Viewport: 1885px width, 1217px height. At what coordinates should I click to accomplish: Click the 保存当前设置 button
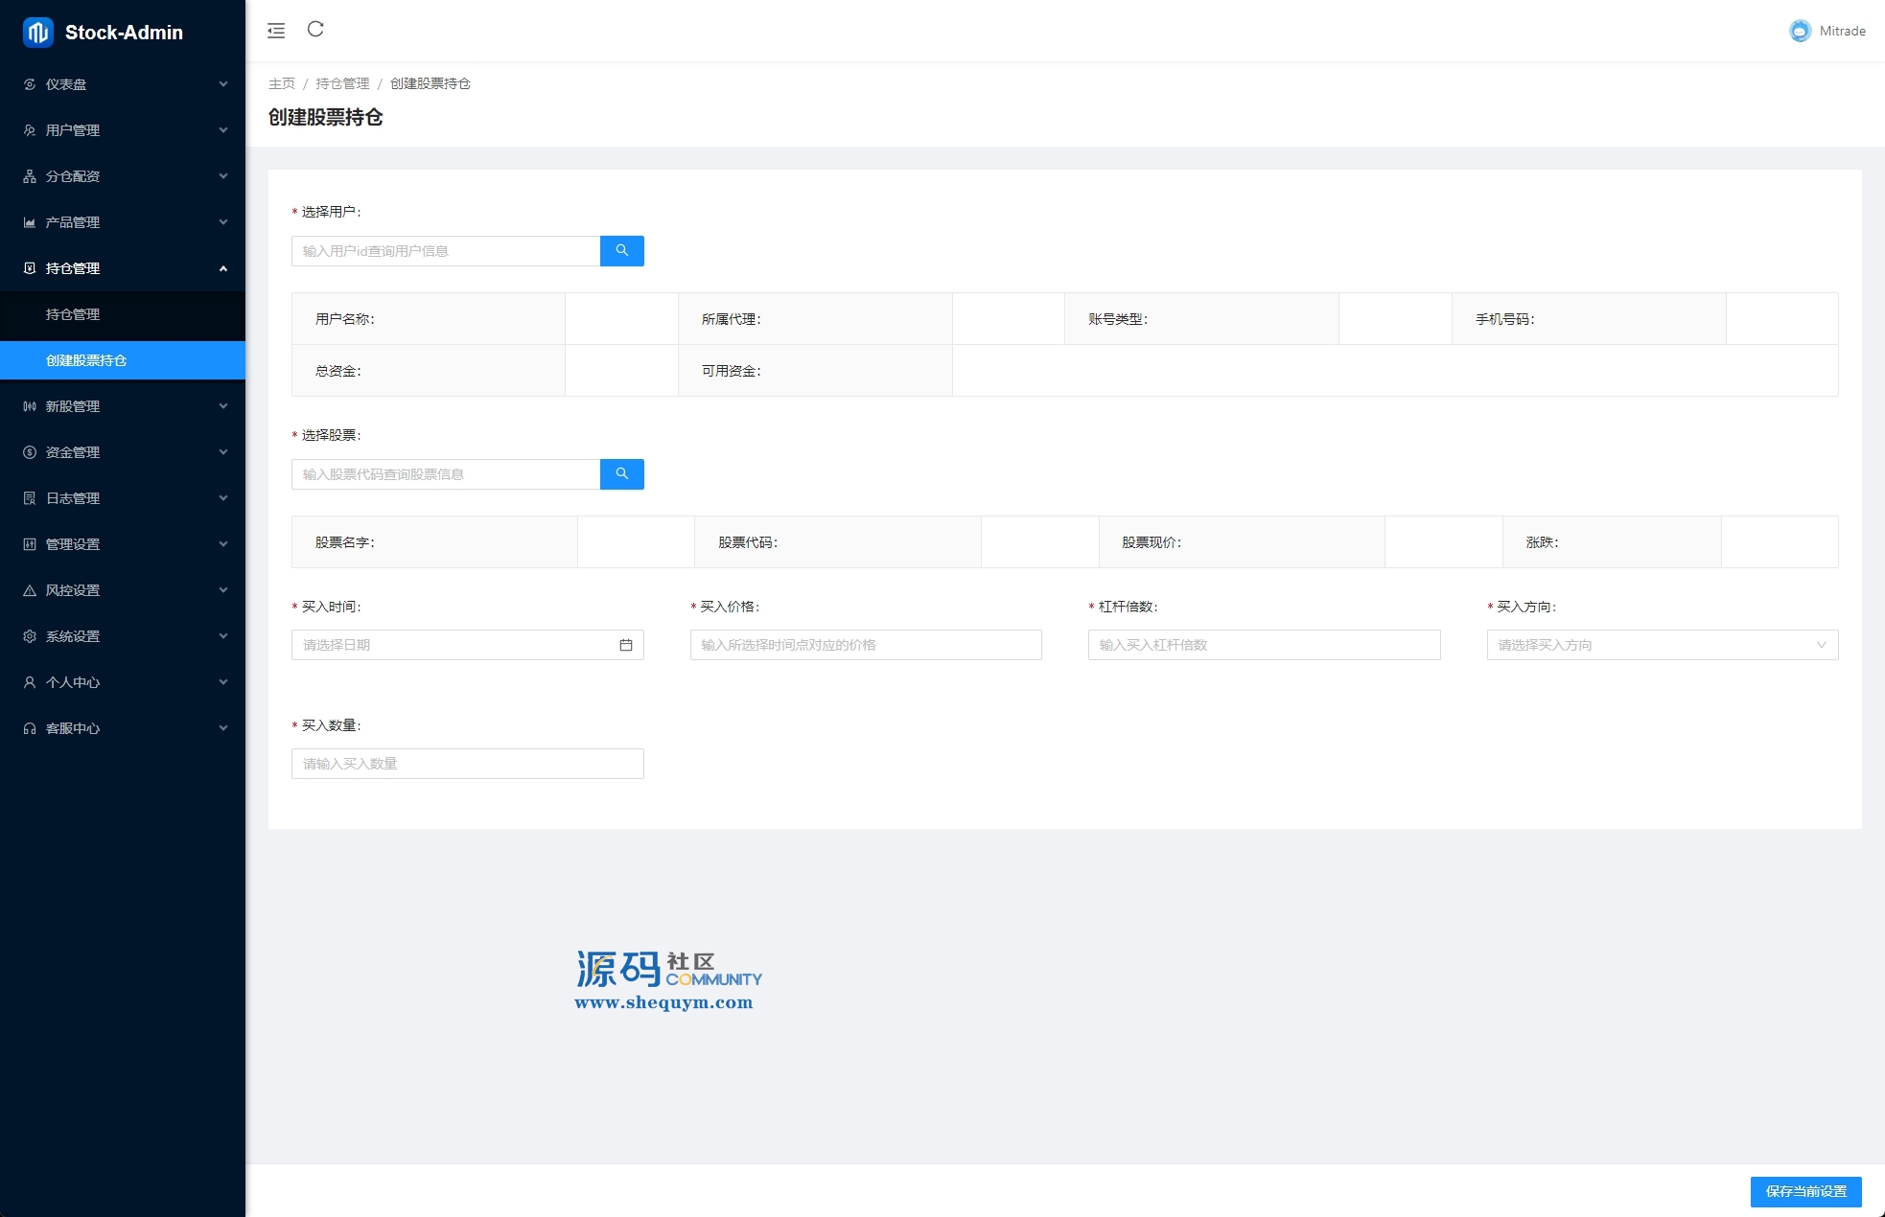click(1805, 1191)
